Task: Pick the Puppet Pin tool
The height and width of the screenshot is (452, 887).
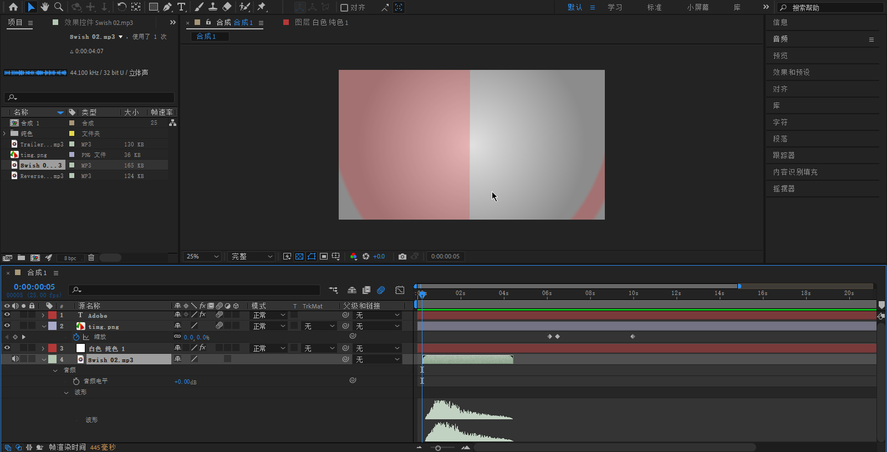Action: coord(262,7)
